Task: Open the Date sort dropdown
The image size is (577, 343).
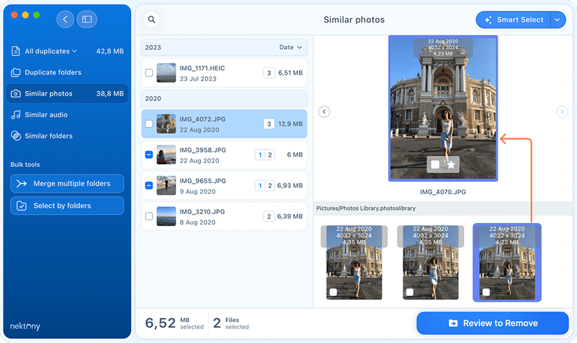Action: [291, 47]
